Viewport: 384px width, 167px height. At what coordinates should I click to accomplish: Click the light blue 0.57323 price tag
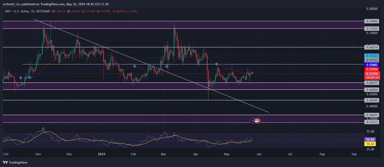[x=372, y=56]
